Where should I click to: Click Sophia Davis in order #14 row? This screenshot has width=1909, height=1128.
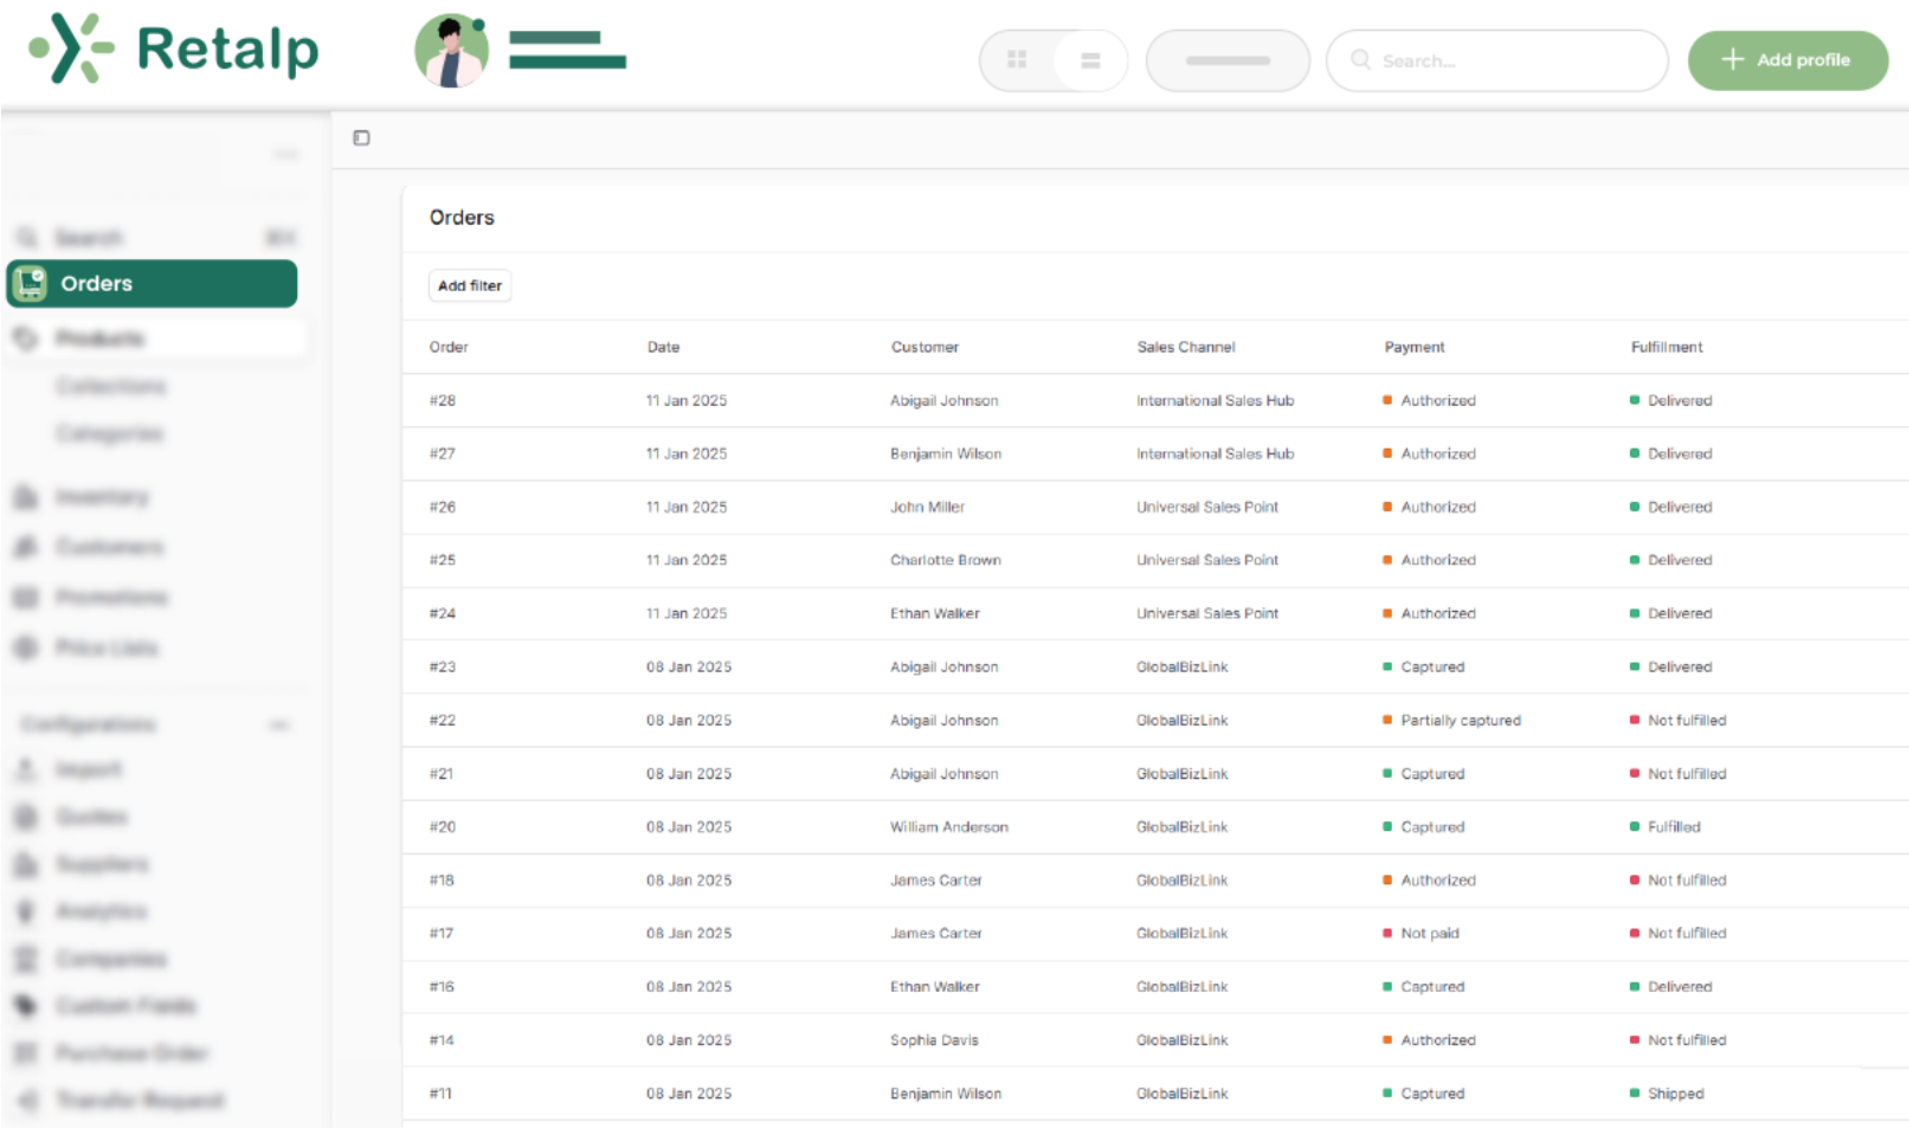[934, 1040]
